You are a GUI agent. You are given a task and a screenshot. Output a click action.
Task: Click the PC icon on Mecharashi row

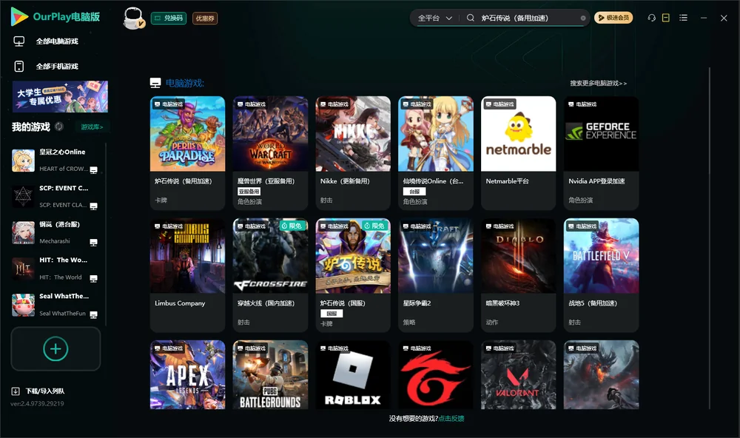[x=93, y=242]
